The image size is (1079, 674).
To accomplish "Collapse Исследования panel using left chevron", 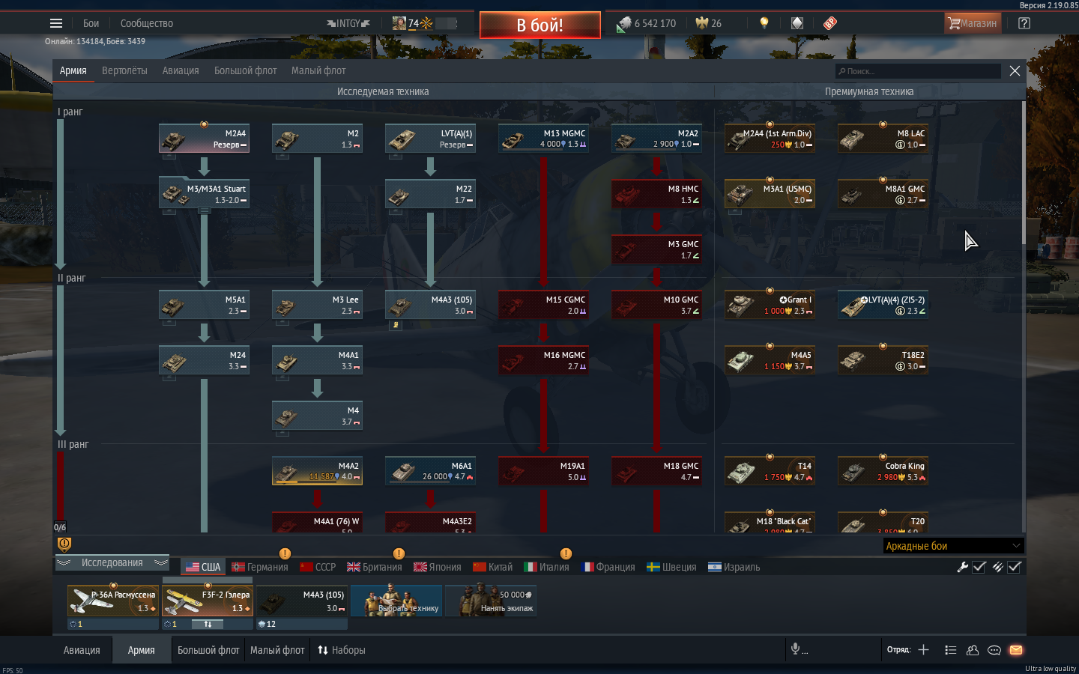I will (x=64, y=562).
